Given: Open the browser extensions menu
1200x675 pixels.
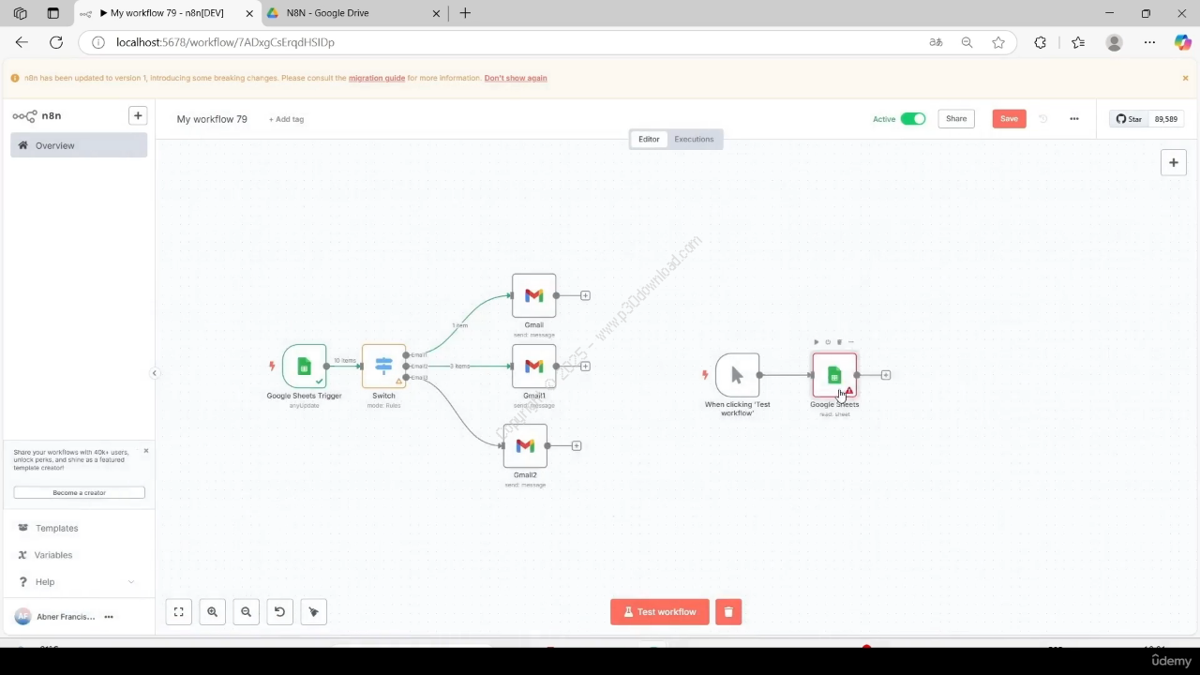Looking at the screenshot, I should pyautogui.click(x=1040, y=42).
